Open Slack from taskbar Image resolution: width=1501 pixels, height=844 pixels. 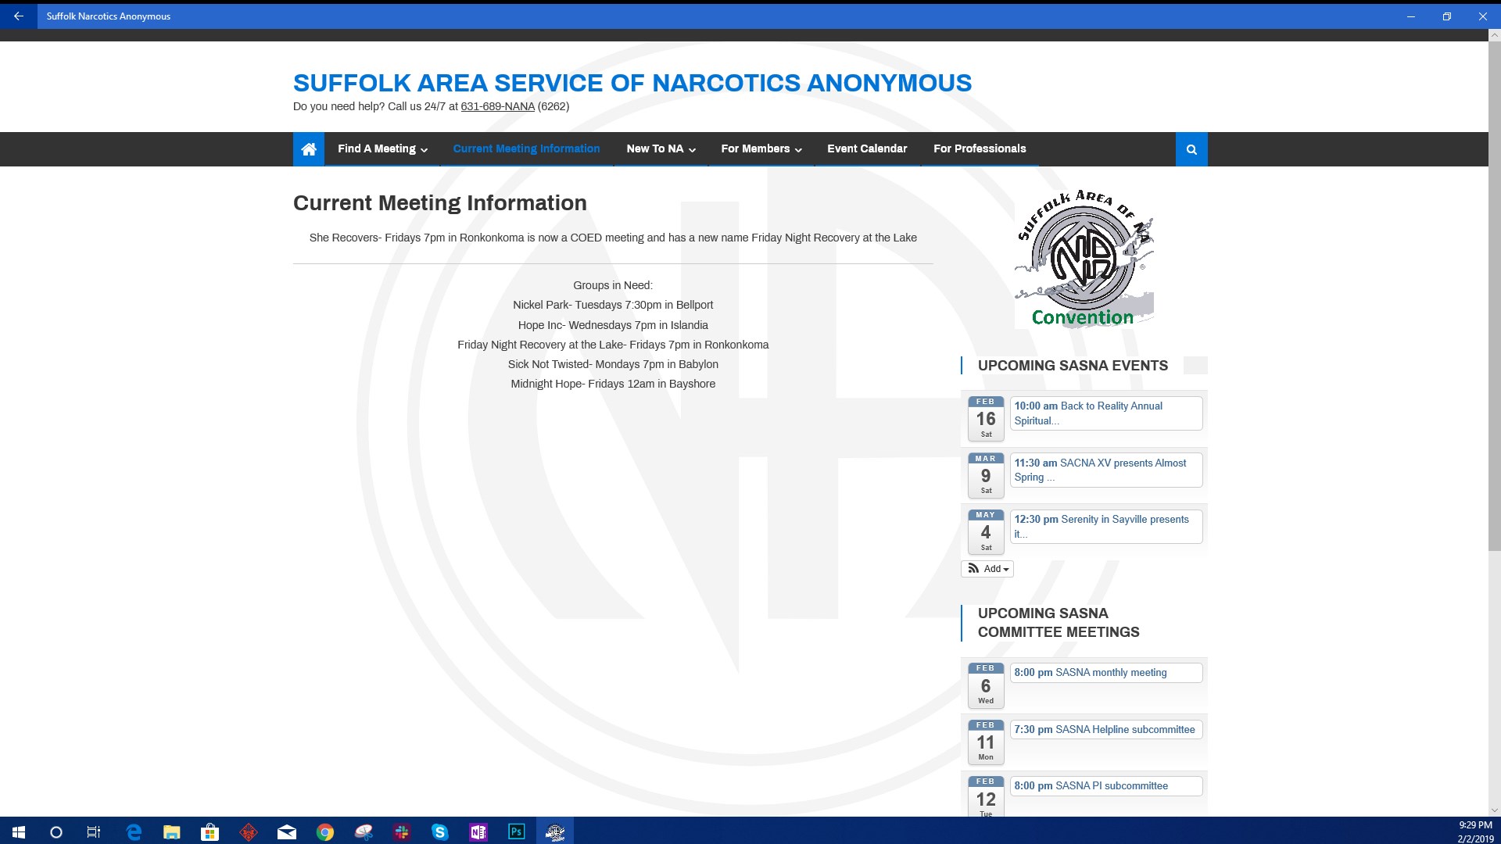tap(402, 832)
